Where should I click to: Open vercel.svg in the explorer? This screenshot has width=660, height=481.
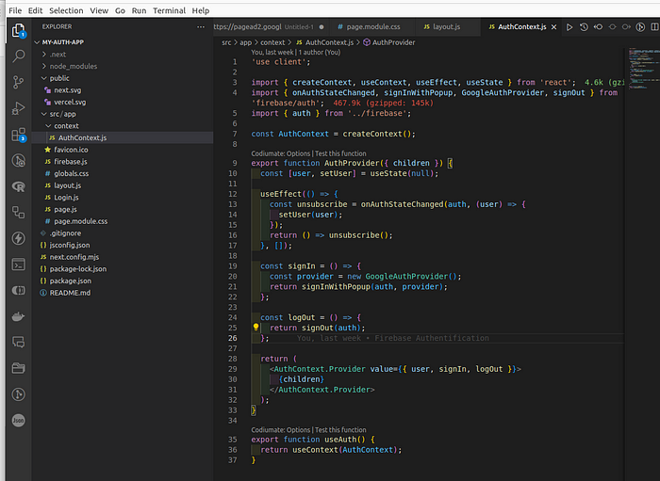pos(123,102)
